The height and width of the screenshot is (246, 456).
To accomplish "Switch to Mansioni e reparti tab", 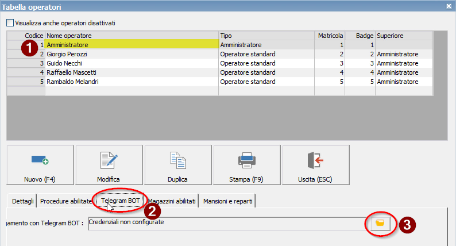I will tap(229, 201).
